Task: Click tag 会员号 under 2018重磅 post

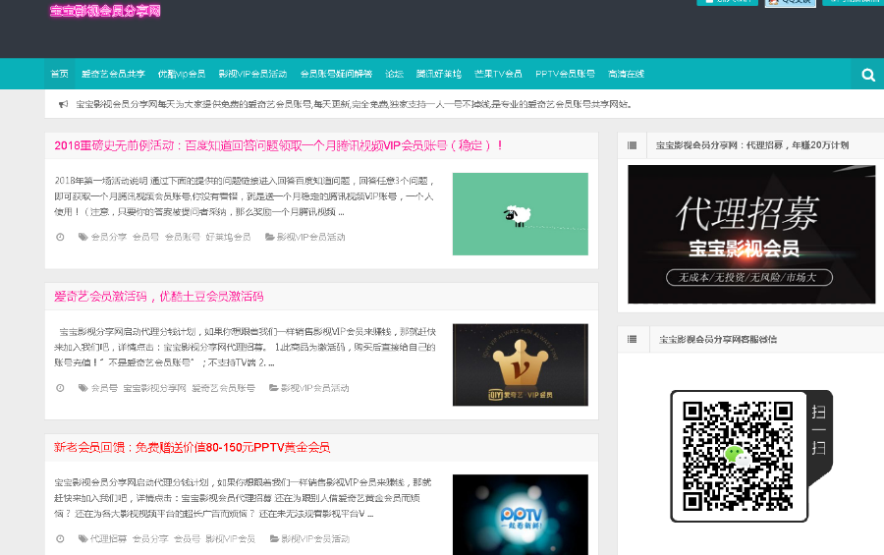Action: click(x=145, y=237)
